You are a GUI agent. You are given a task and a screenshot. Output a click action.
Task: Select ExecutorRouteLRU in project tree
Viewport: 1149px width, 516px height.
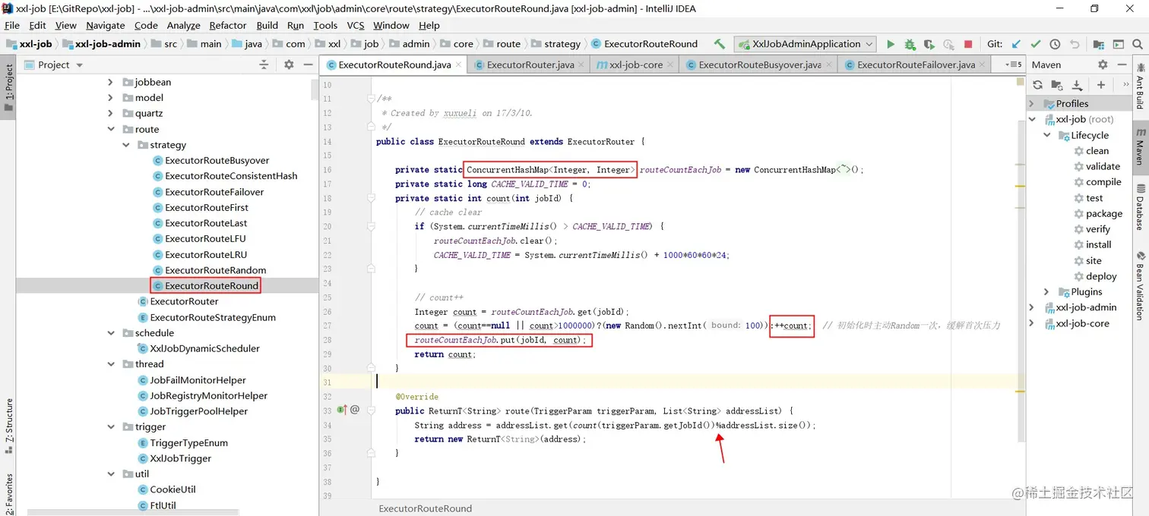click(206, 254)
